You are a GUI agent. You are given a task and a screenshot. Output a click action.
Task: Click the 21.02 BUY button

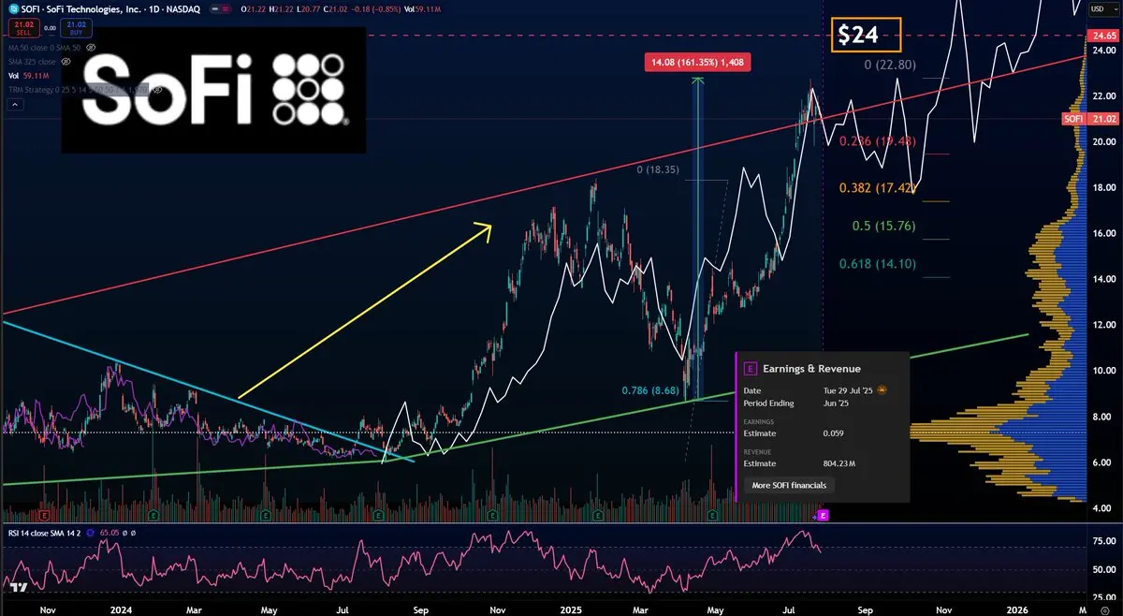[76, 28]
